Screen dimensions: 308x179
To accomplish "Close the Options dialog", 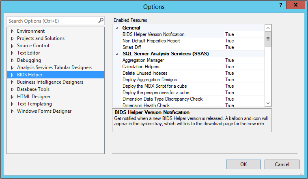I will coord(295,5).
